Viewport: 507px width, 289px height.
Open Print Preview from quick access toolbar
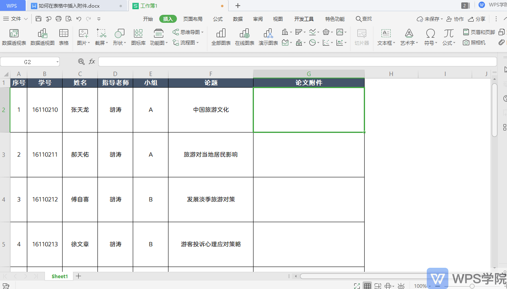pyautogui.click(x=69, y=19)
